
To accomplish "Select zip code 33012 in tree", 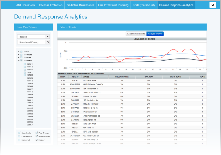I will click(30, 89).
